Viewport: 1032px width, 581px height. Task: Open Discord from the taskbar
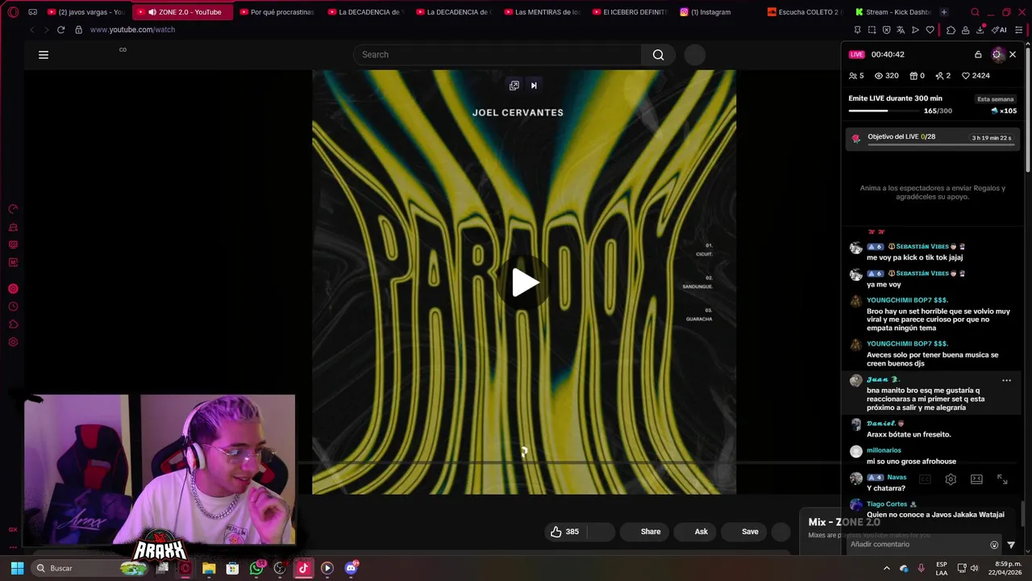[x=351, y=568]
